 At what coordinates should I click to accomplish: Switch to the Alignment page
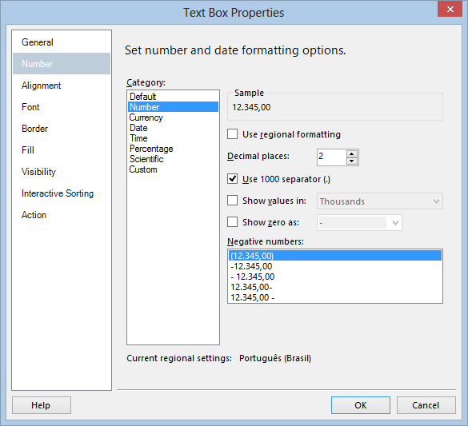pyautogui.click(x=61, y=86)
